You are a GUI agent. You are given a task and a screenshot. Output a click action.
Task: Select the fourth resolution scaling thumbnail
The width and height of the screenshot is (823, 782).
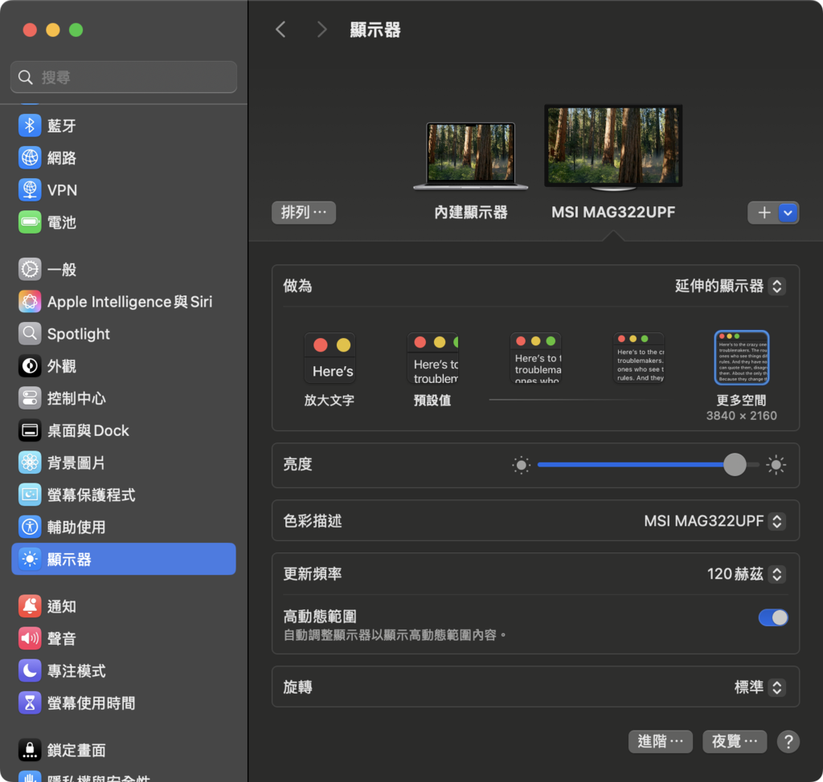tap(639, 358)
